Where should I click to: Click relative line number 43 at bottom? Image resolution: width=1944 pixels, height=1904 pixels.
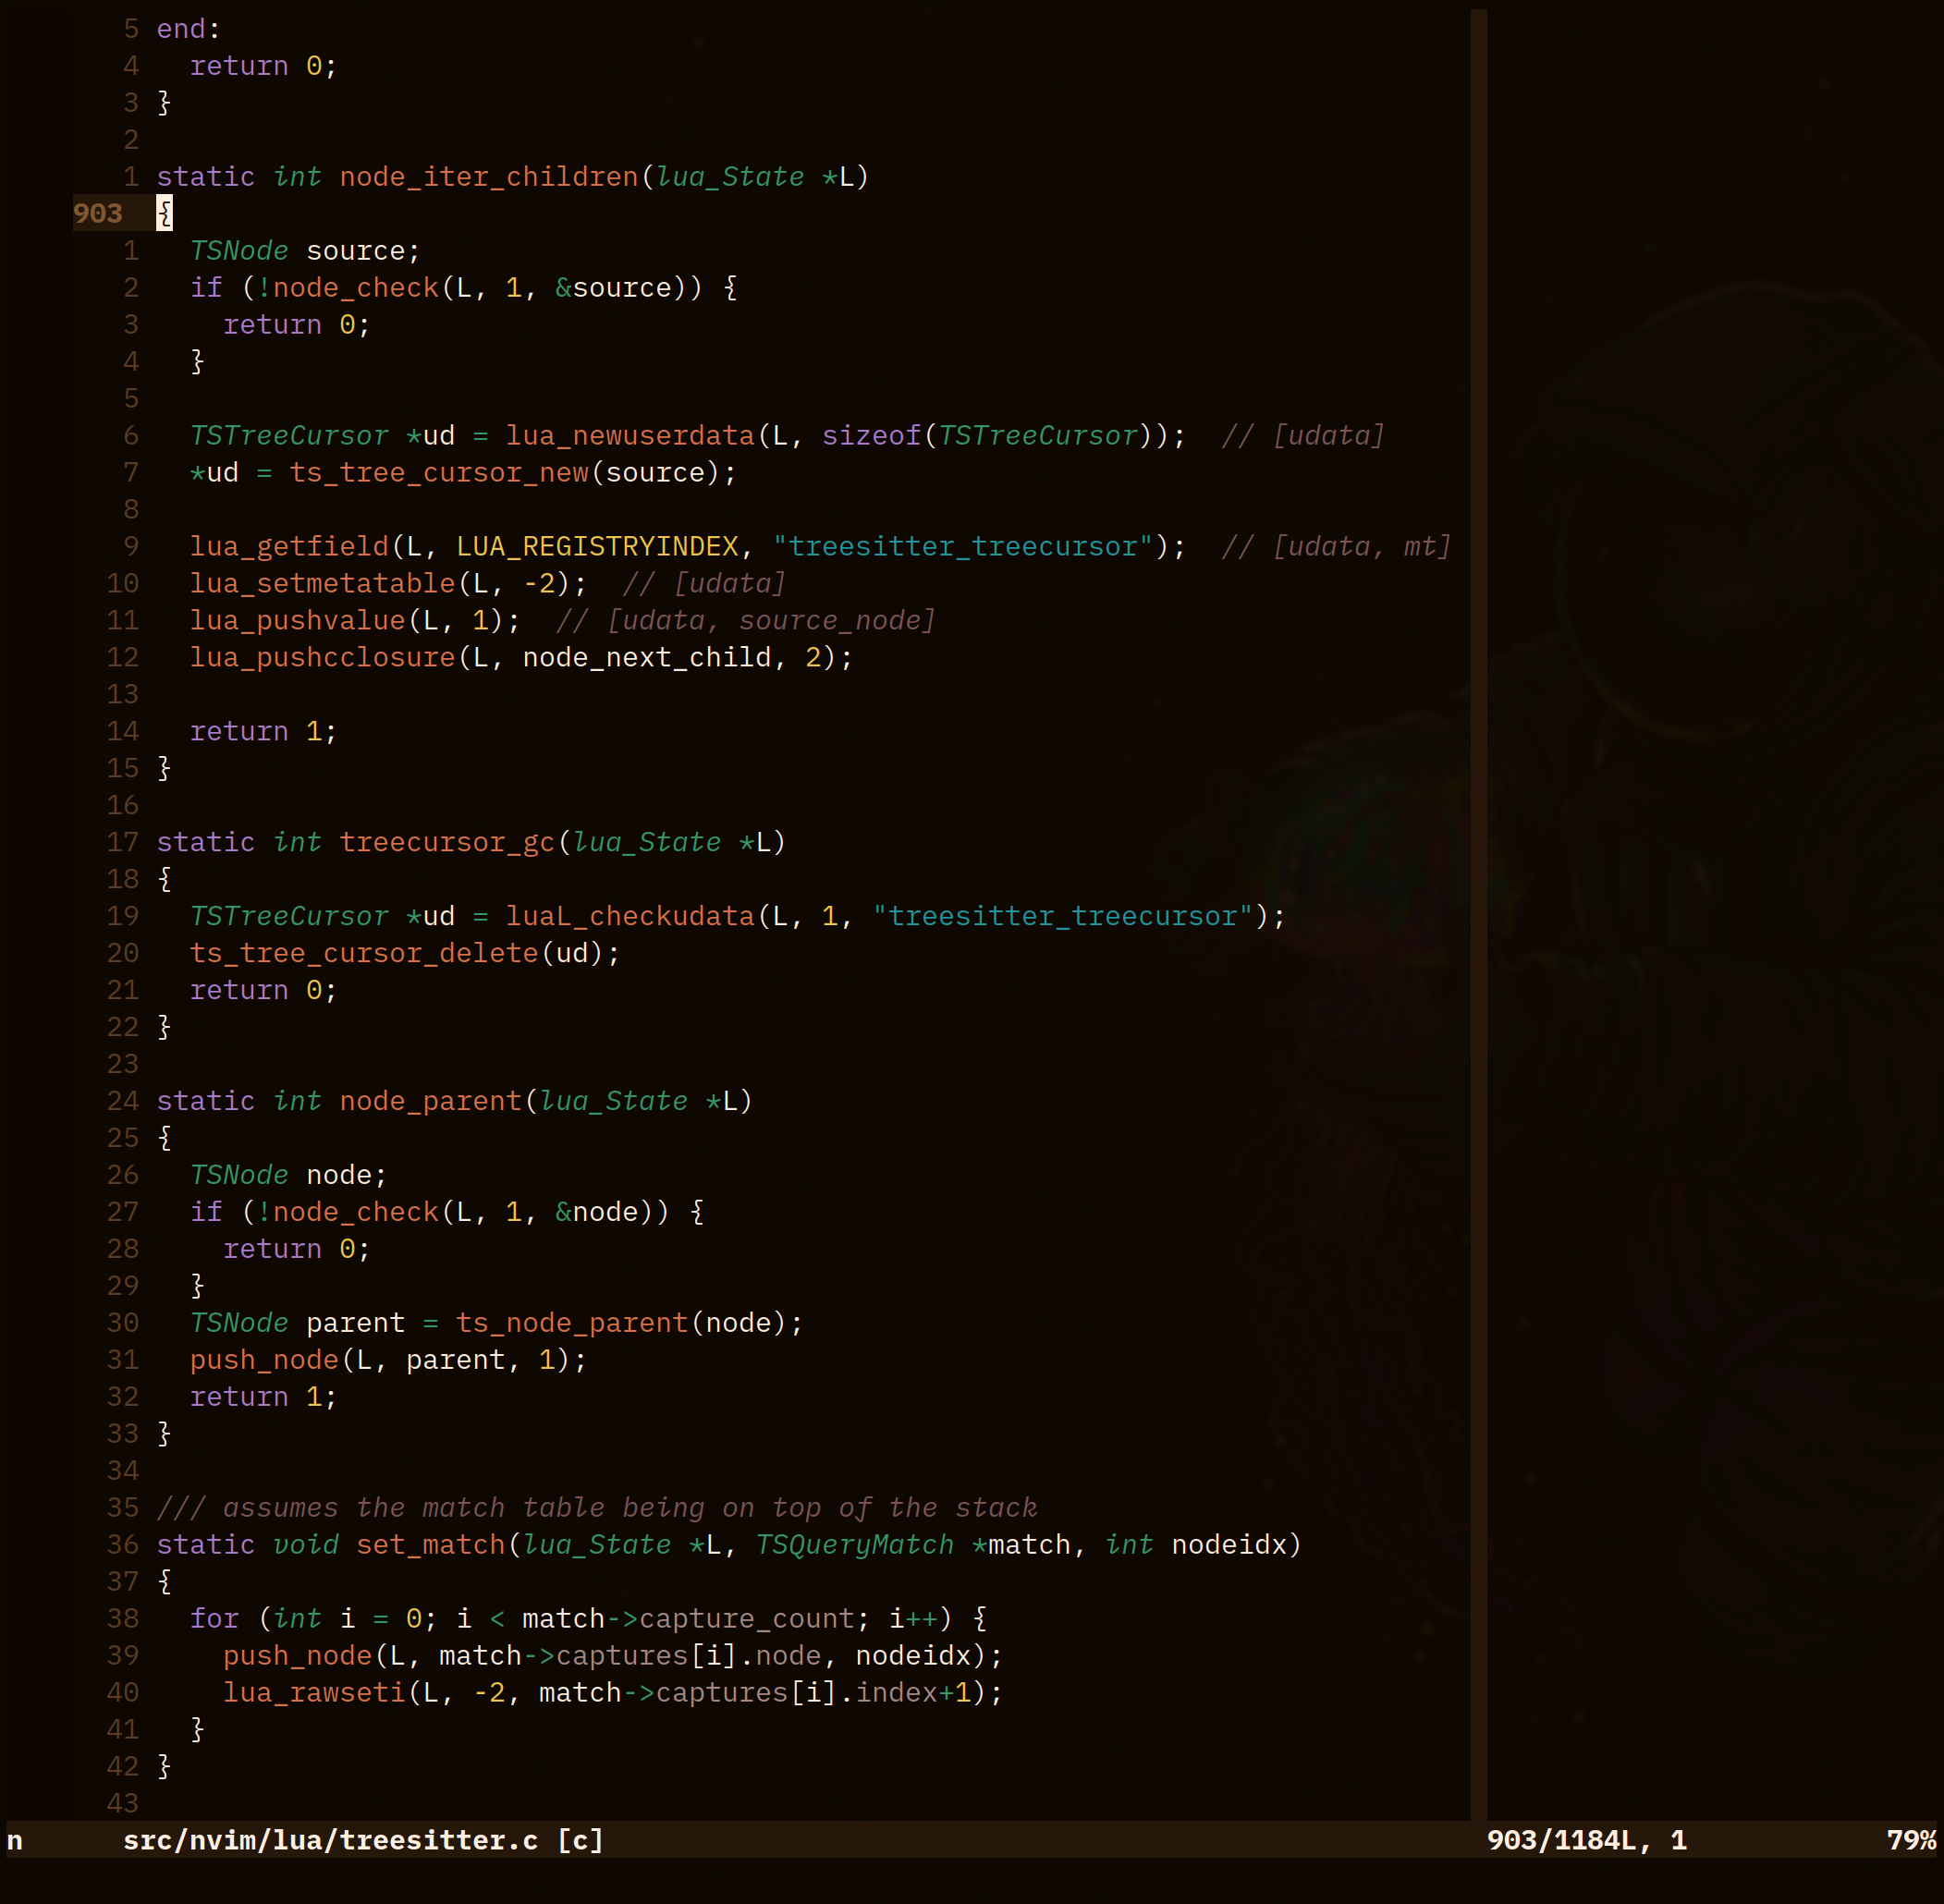pyautogui.click(x=123, y=1805)
